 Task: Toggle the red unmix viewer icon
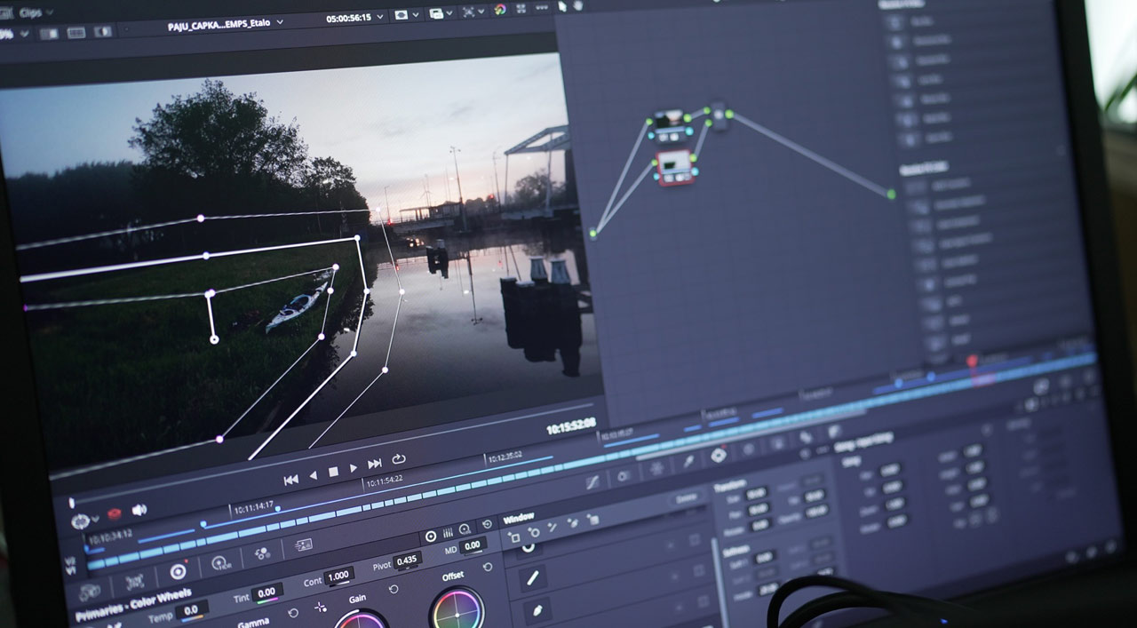point(114,513)
